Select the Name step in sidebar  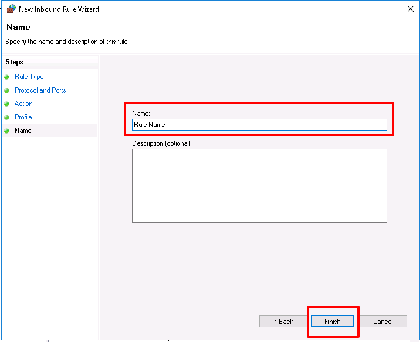pos(23,131)
